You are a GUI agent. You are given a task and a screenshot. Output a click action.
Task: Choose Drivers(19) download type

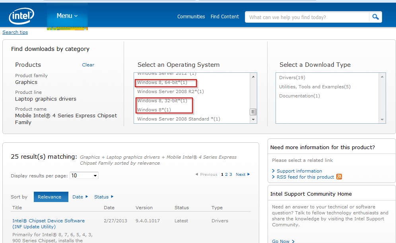292,78
